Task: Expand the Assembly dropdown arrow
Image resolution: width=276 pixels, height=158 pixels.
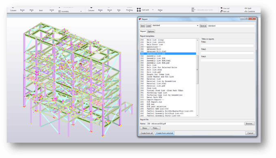Action: pyautogui.click(x=81, y=11)
